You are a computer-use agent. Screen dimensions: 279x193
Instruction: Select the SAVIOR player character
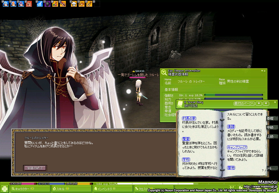coord(139,92)
